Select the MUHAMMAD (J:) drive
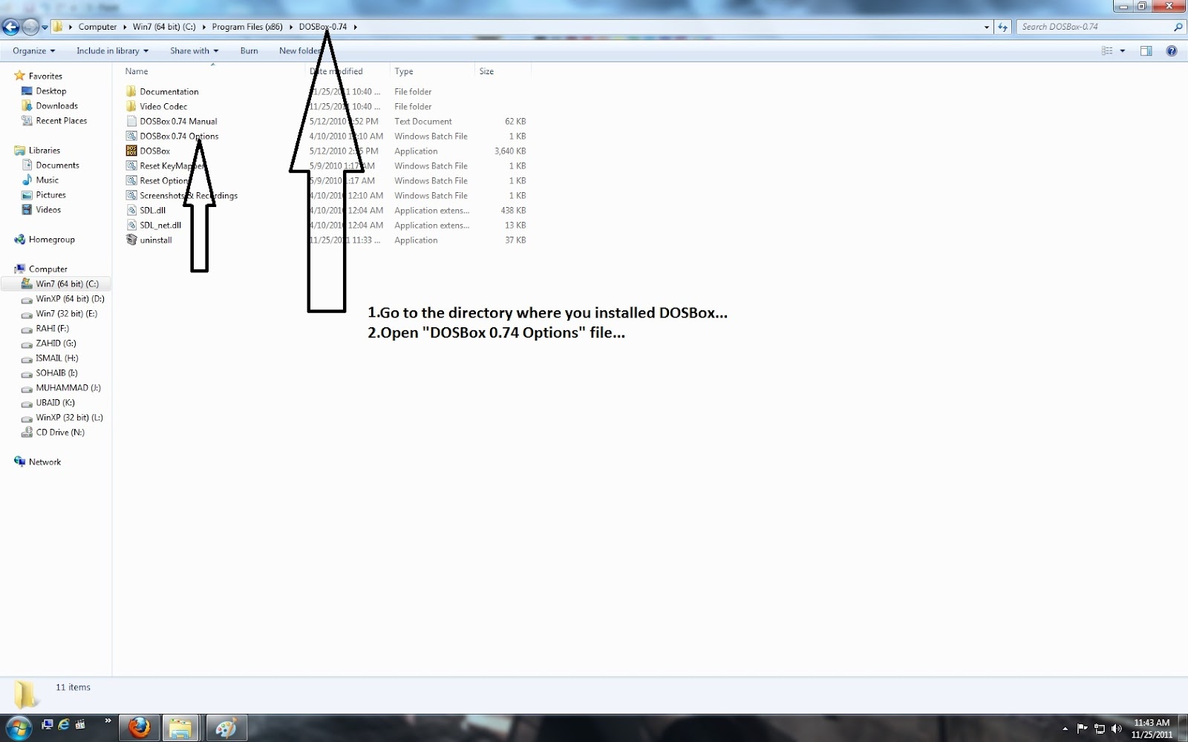1188x742 pixels. (68, 387)
